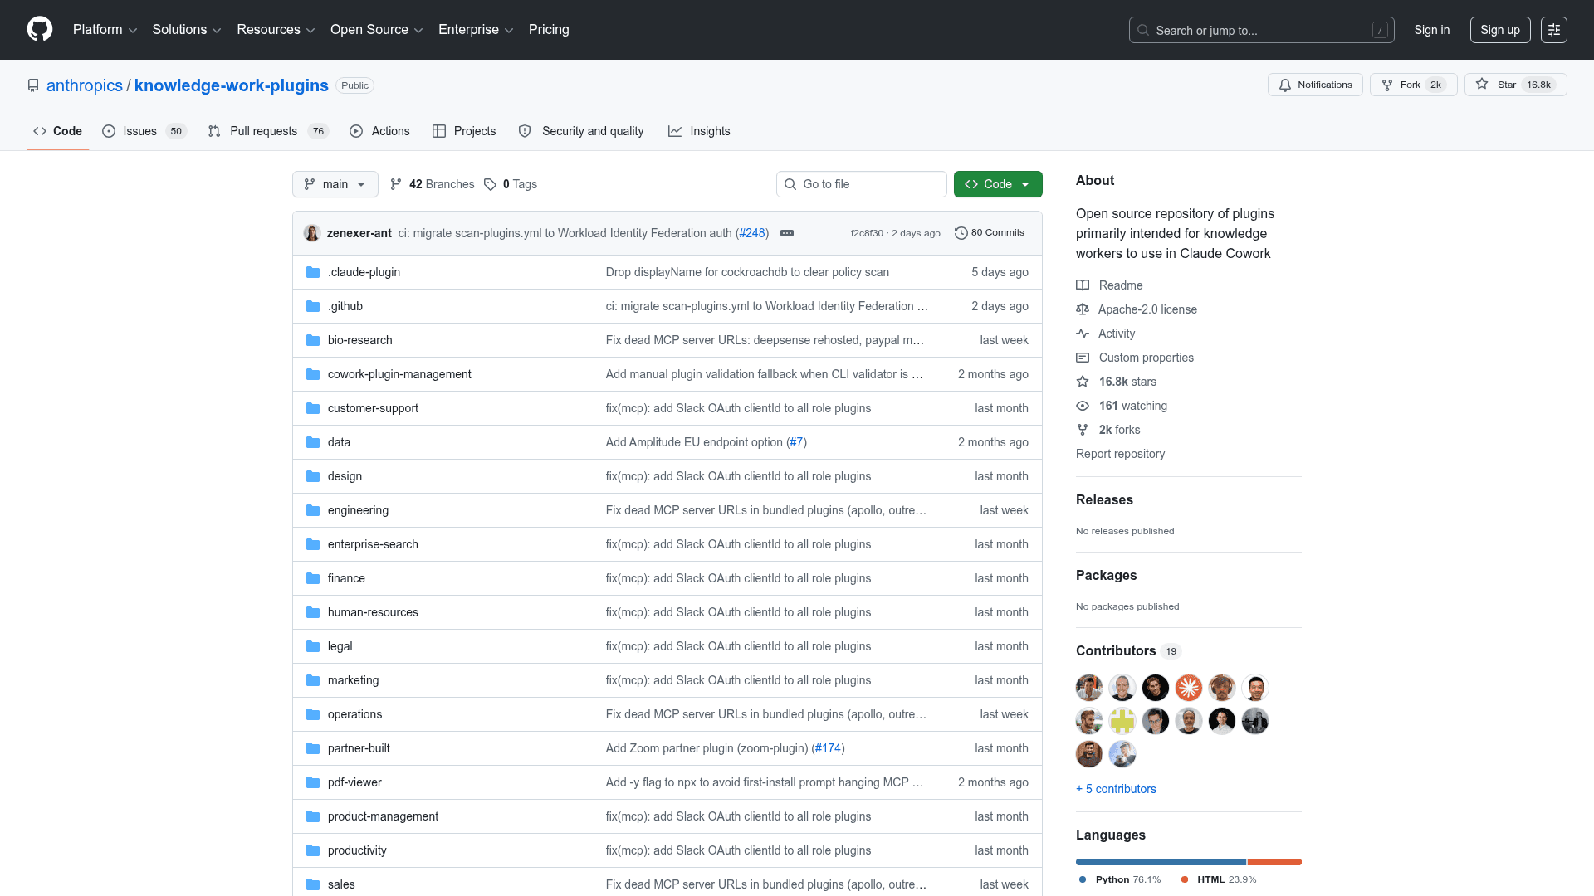This screenshot has width=1594, height=896.
Task: Open the Pricing page
Action: click(549, 30)
